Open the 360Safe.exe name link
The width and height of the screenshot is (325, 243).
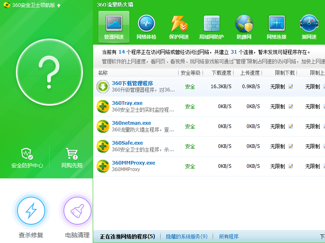[x=127, y=143]
